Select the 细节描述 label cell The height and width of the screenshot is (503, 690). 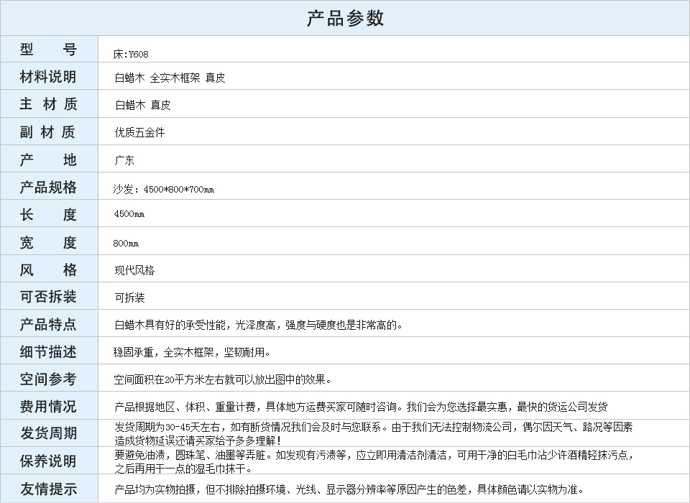coord(49,351)
